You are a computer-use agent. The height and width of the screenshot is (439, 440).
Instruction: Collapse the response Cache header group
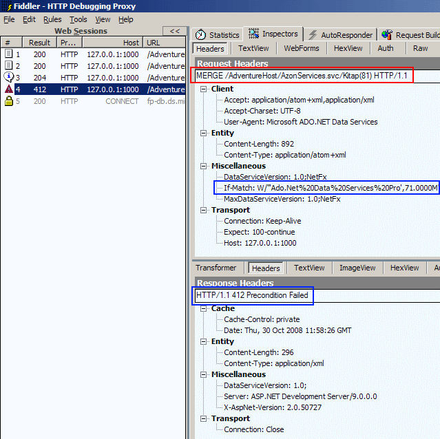[205, 309]
